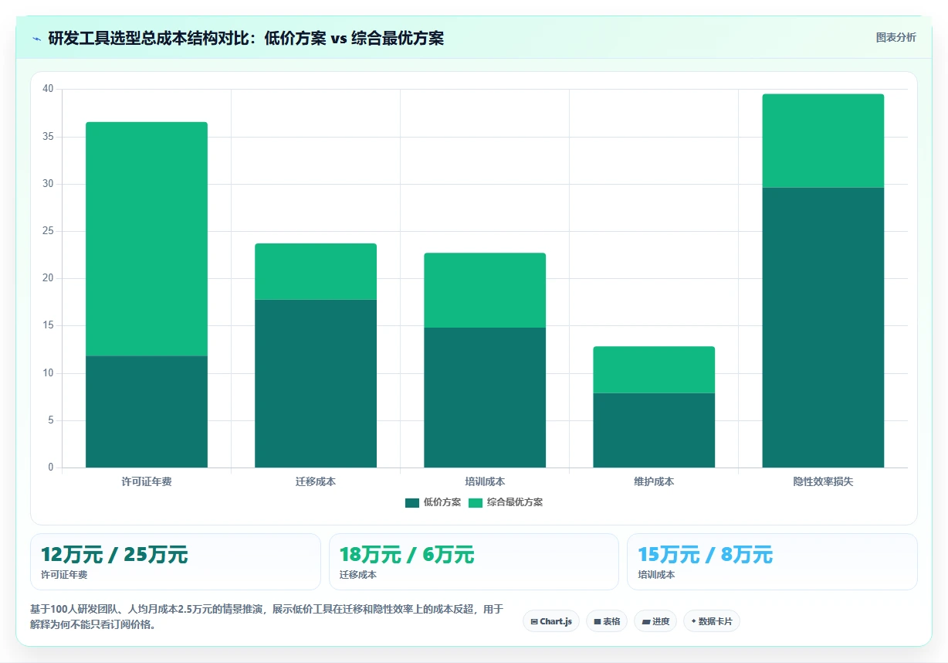Click the 低价方案 legend label
This screenshot has height=663, width=948.
[442, 502]
